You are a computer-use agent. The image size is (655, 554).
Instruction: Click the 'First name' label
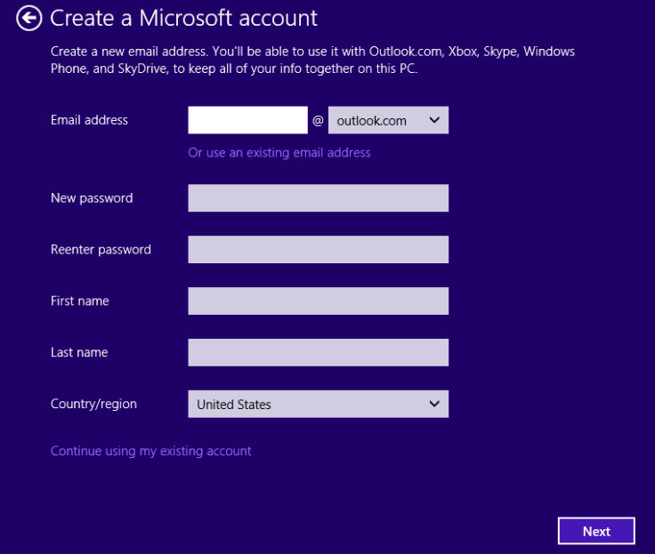tap(80, 301)
